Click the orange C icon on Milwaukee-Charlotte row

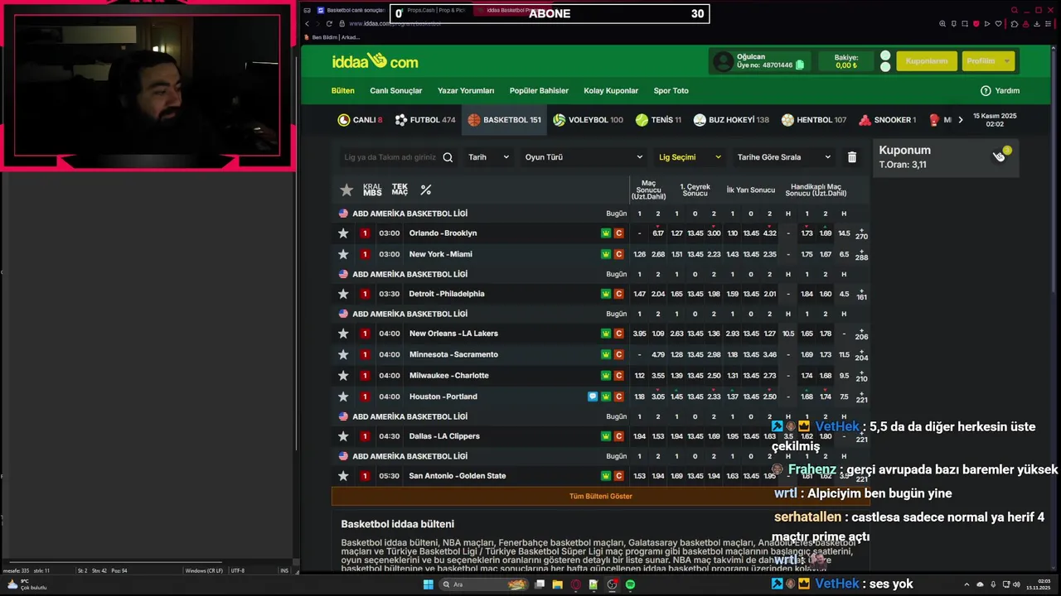618,376
